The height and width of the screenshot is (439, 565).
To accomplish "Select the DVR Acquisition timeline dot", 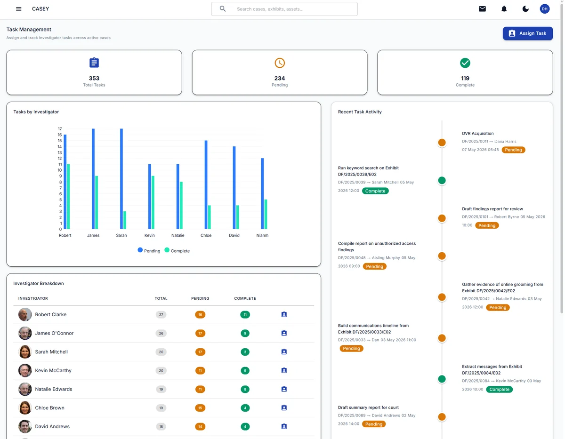I will click(442, 142).
